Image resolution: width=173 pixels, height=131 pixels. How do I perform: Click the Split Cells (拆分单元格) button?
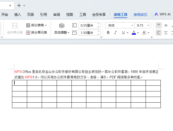coord(37,33)
